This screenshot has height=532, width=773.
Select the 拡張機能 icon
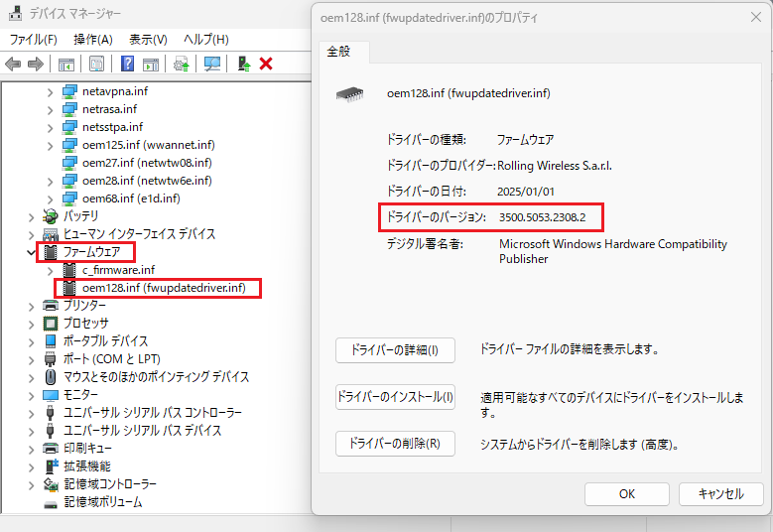pos(51,465)
